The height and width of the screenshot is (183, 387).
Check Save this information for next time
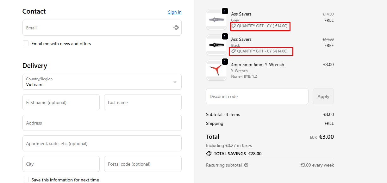coord(26,180)
